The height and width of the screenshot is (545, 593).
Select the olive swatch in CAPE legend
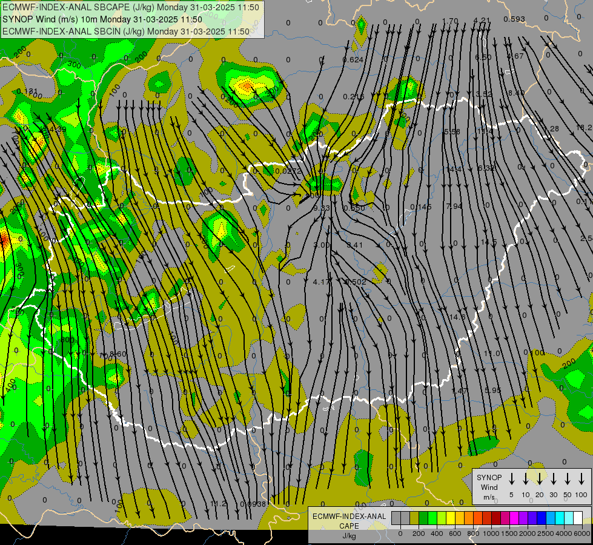pos(414,518)
